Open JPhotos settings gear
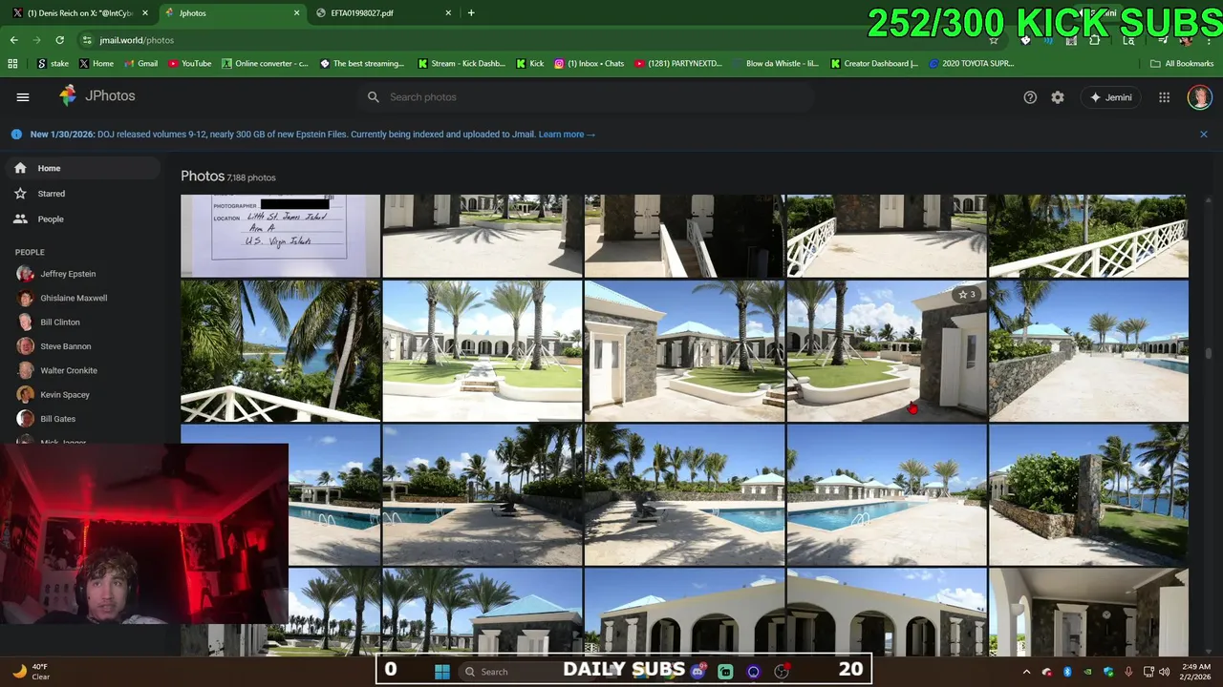Screen dimensions: 1223x687 (x=1058, y=97)
